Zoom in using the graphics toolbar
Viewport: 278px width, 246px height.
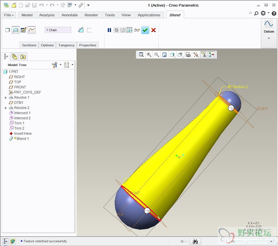click(x=149, y=55)
